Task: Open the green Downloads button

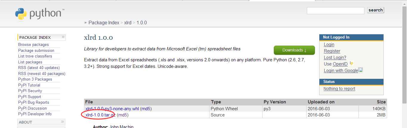Action: [294, 50]
